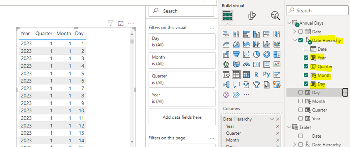Collapse Date Hierarchy under Annual Days
The width and height of the screenshot is (350, 147).
295,40
